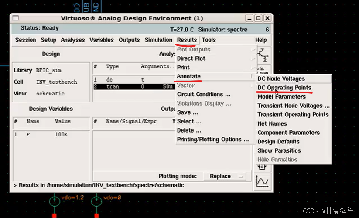Click the INV_testbench cell name
The height and width of the screenshot is (218, 359).
pos(57,82)
